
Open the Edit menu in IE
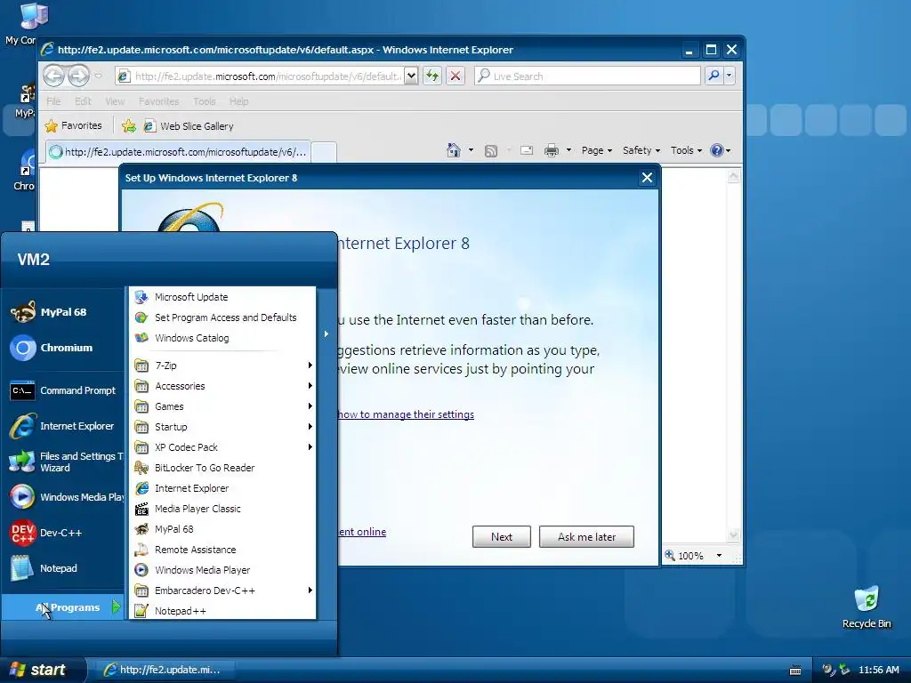tap(83, 101)
